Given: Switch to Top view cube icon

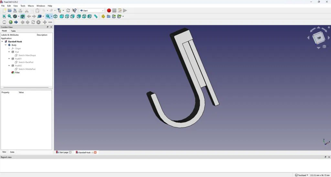Looking at the screenshot, I should pos(67,16).
